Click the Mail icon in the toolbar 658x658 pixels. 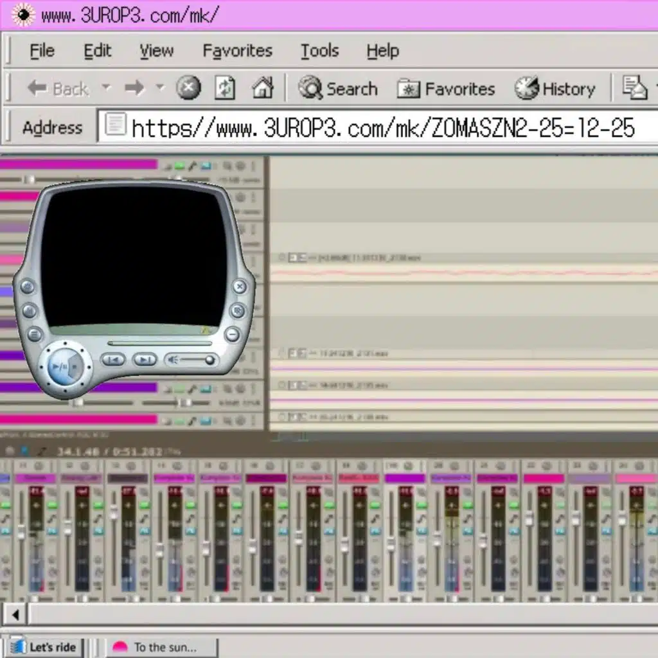coord(635,87)
